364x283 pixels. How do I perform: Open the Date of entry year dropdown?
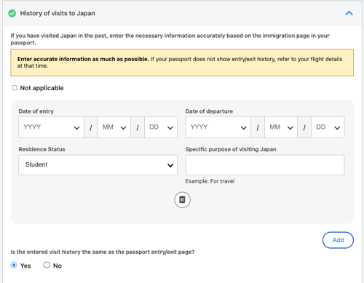click(x=51, y=127)
